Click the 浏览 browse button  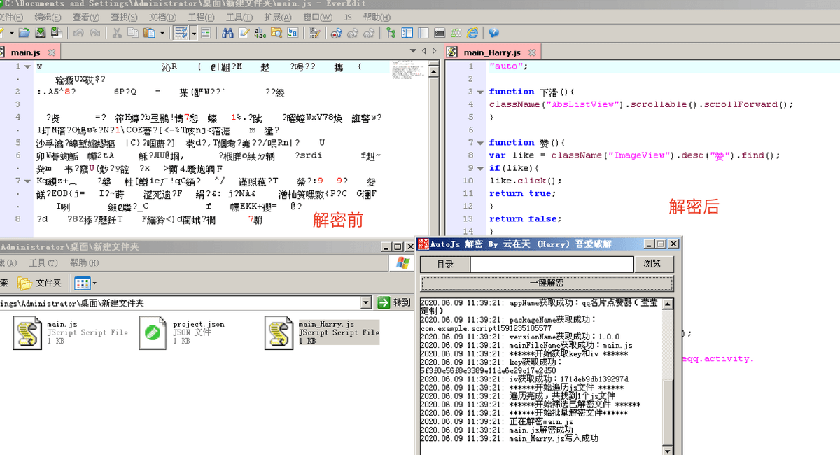[x=653, y=264]
